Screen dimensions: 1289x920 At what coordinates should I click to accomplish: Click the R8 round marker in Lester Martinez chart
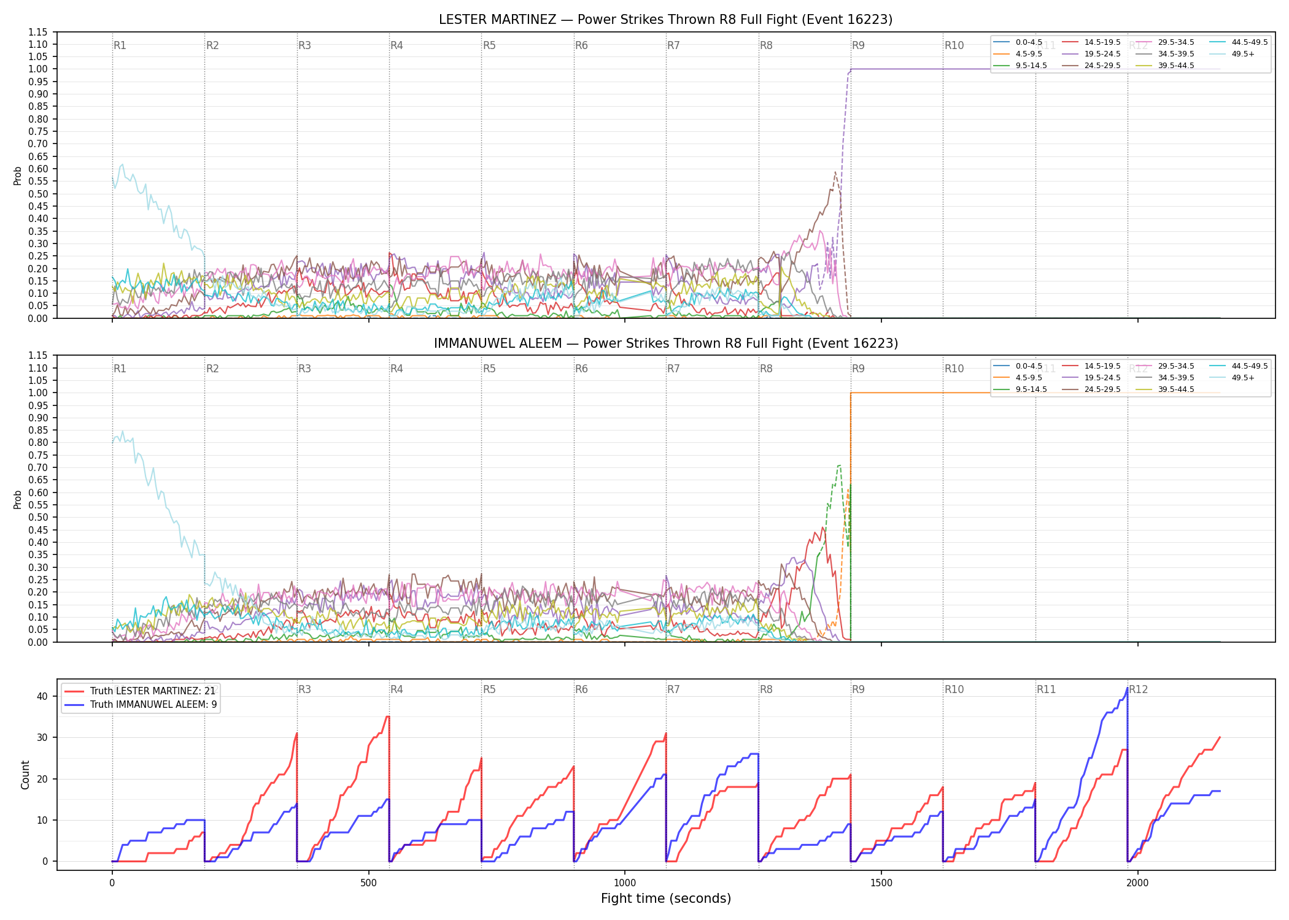766,45
